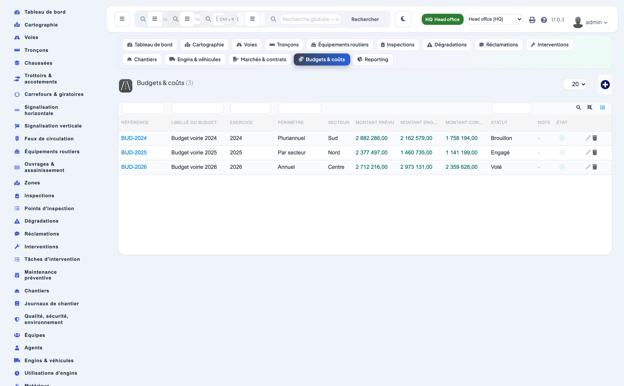Click the green HQ Head office badge
This screenshot has height=386, width=624.
(x=442, y=19)
